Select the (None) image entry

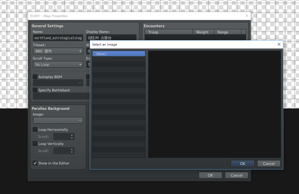(119, 54)
